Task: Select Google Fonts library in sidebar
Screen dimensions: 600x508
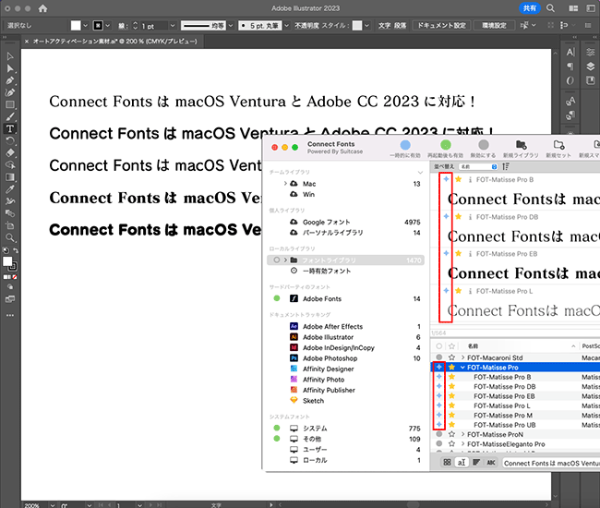Action: pos(327,222)
